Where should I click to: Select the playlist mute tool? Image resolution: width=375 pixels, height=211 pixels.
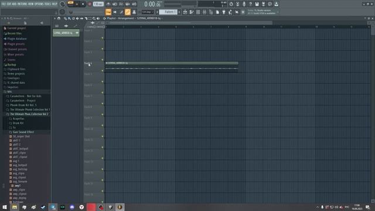tap(77, 18)
